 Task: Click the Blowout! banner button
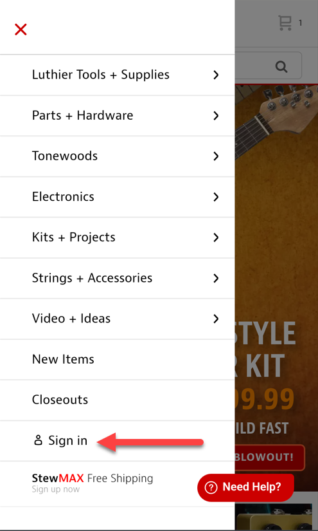270,458
